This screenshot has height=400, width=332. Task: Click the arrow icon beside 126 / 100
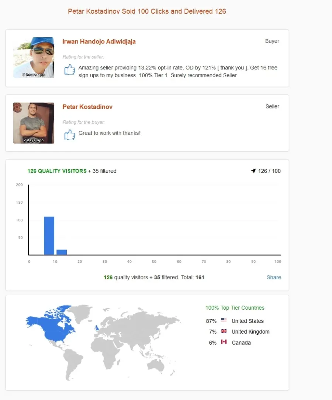253,170
